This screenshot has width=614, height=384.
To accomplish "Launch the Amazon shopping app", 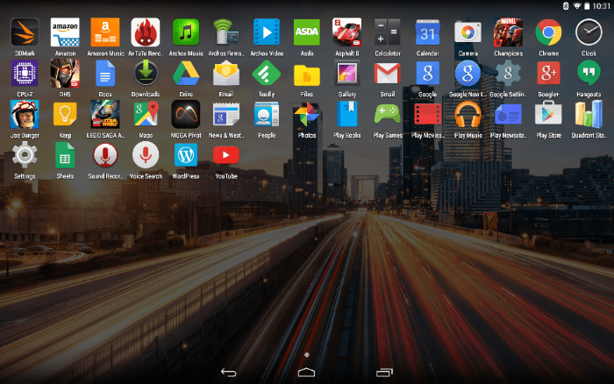I will tap(65, 32).
